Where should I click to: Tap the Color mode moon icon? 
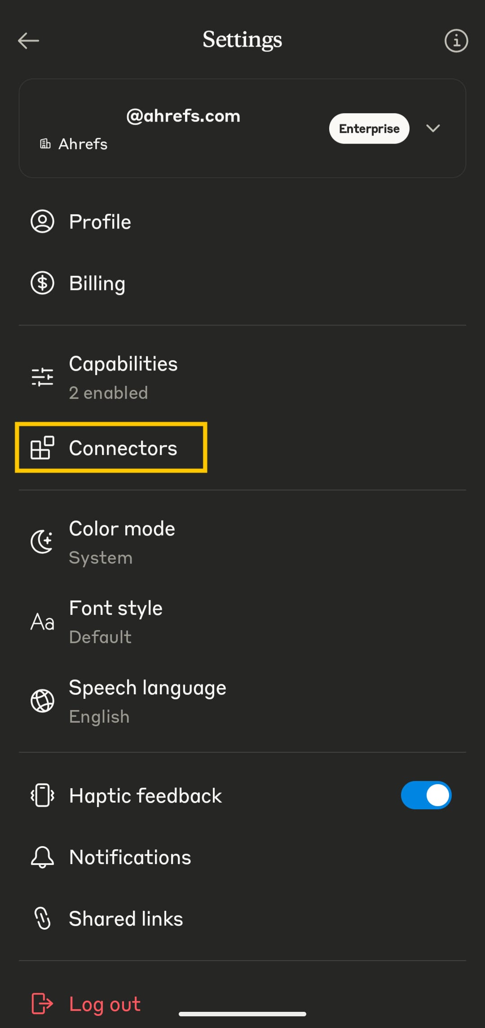click(x=42, y=542)
